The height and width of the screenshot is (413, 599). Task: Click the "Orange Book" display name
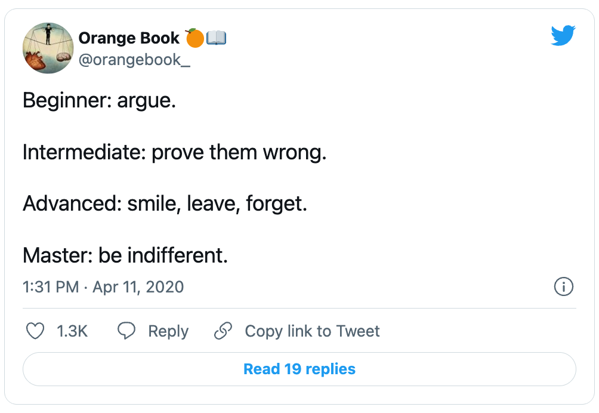tap(129, 38)
